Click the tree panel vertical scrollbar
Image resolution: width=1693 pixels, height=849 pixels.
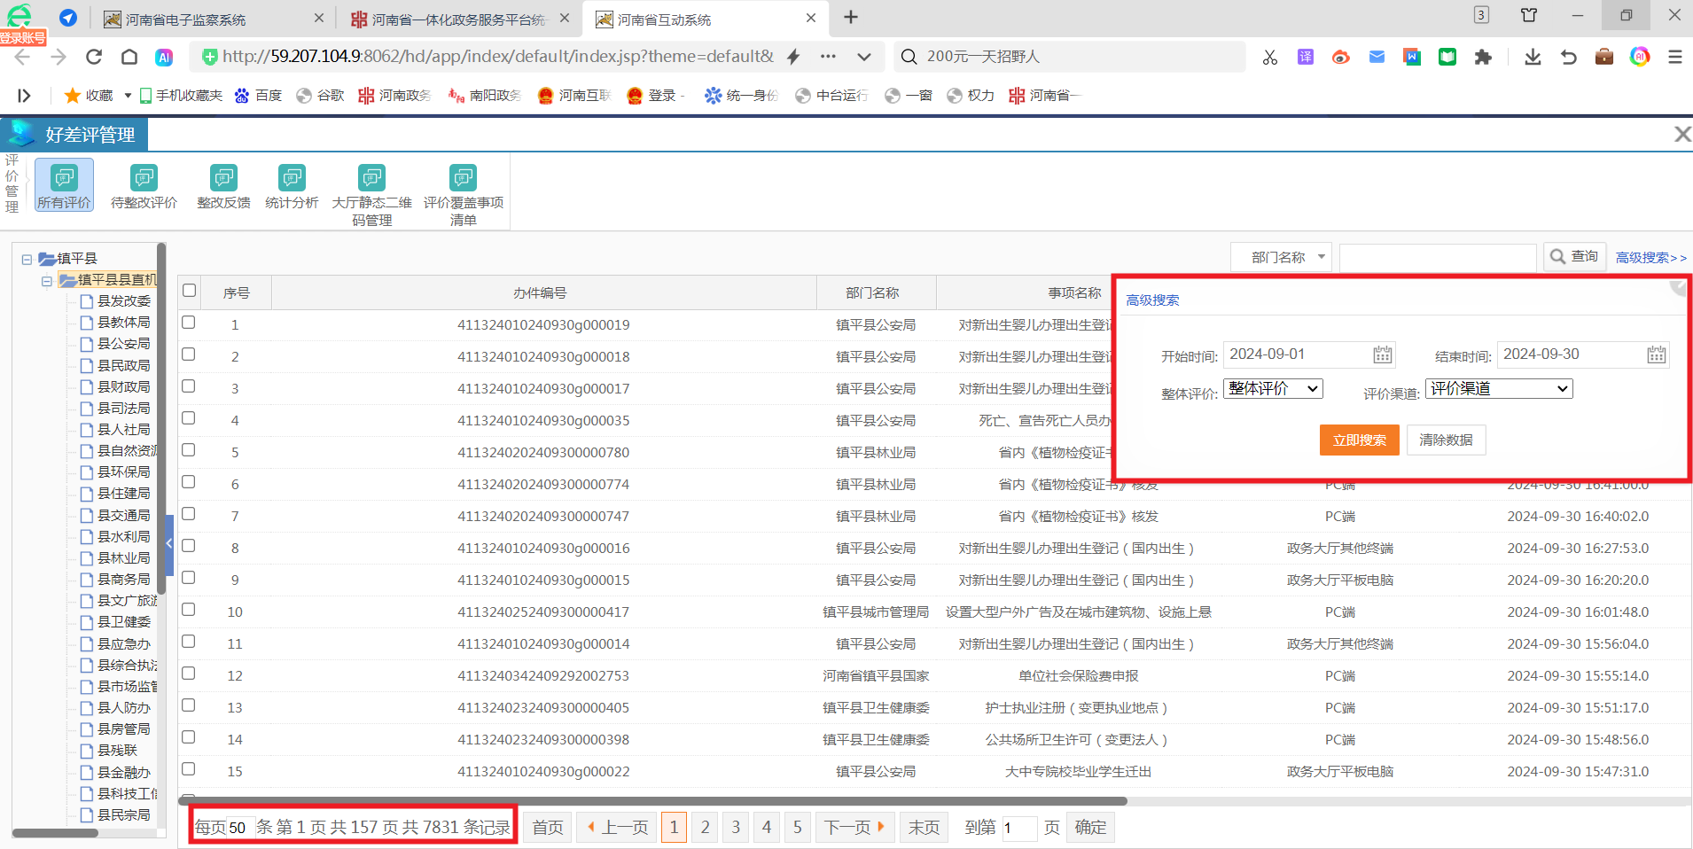tap(161, 417)
